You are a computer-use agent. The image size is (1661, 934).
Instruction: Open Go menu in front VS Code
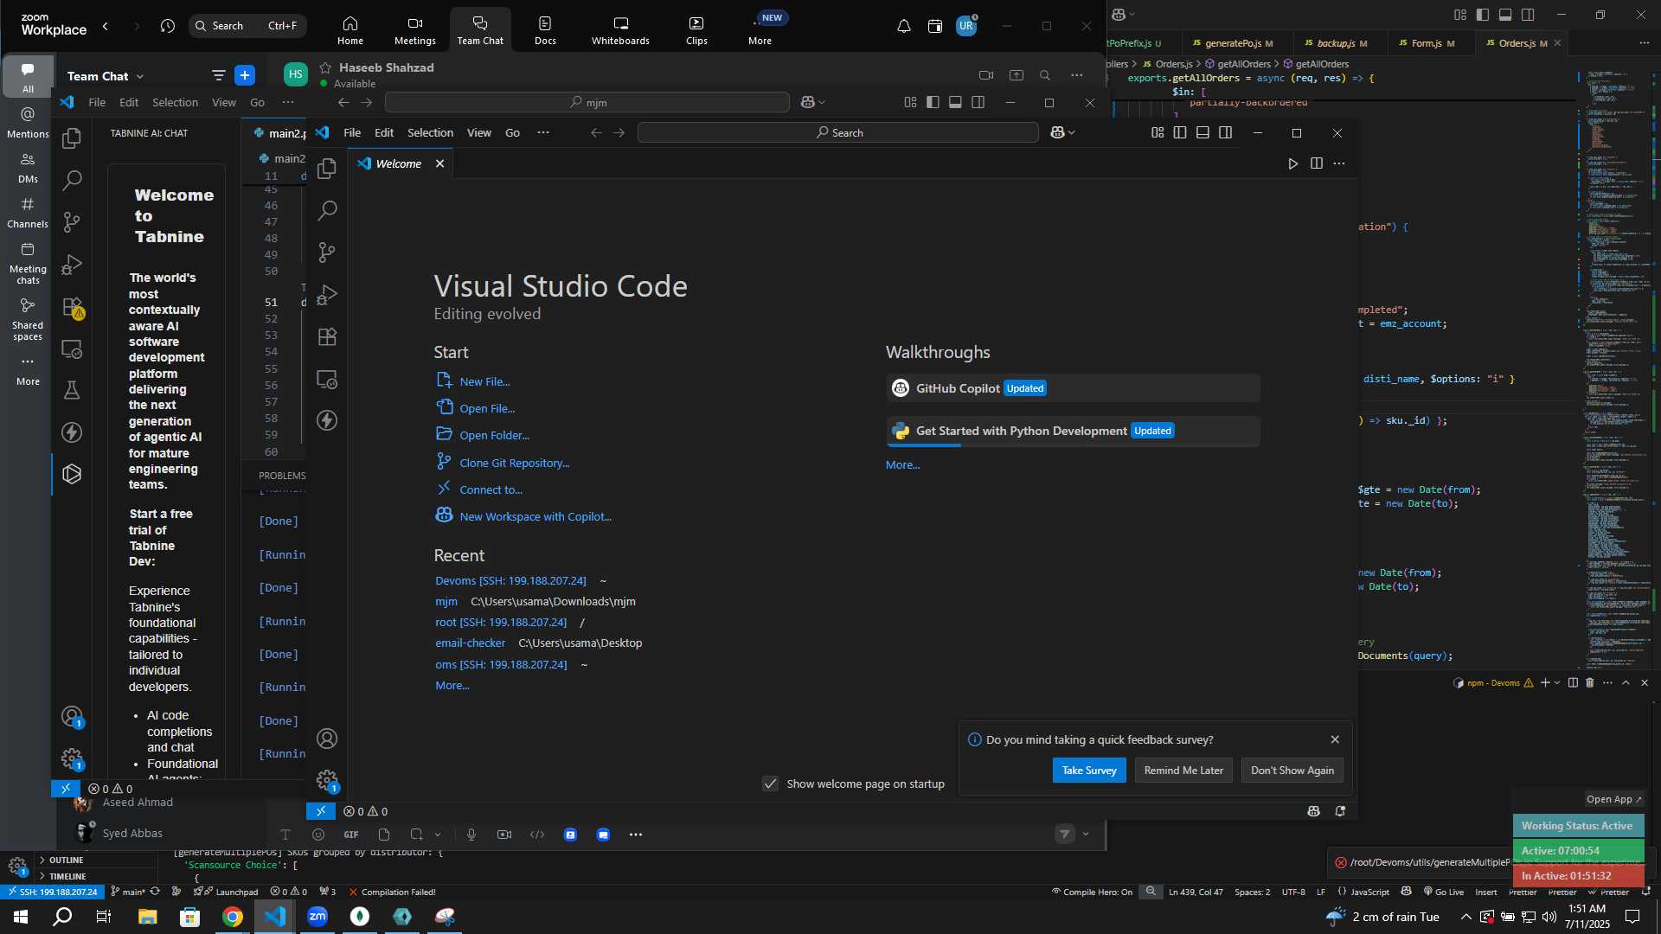point(512,132)
